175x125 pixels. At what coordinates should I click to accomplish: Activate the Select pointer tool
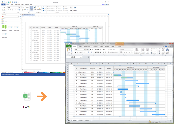[x=32, y=8]
